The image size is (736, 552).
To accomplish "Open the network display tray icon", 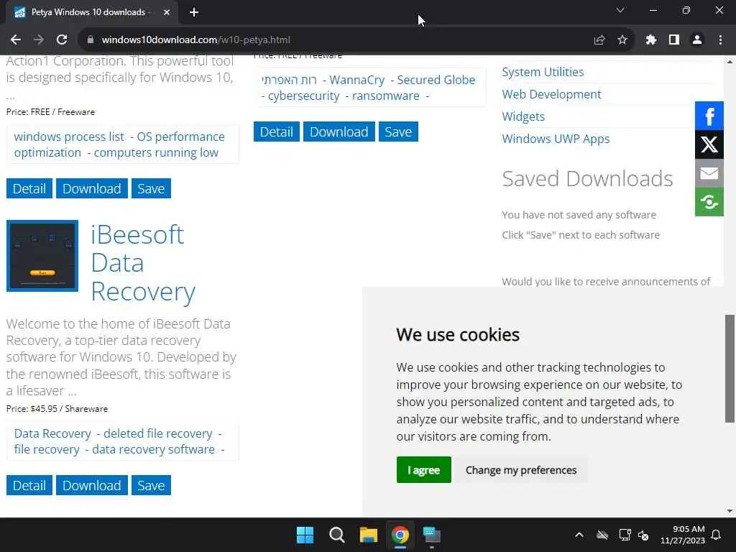I will pyautogui.click(x=625, y=535).
